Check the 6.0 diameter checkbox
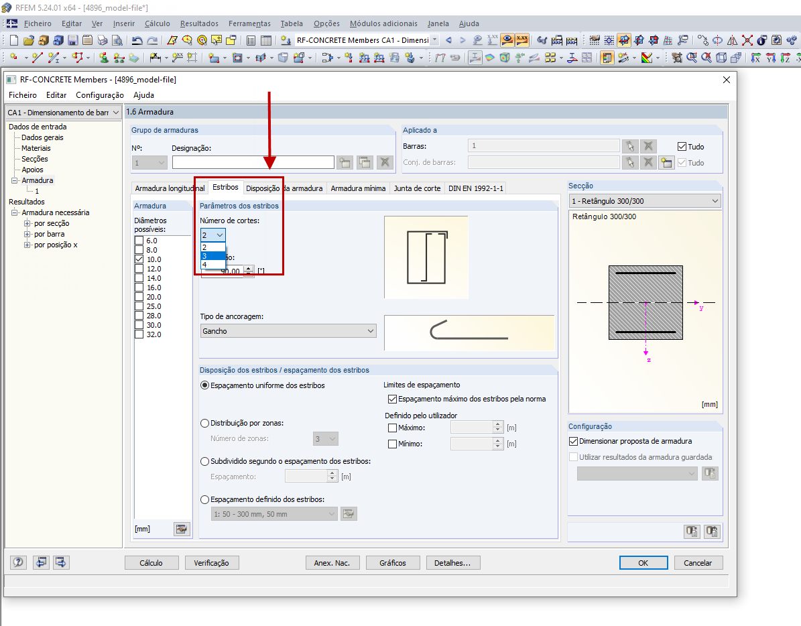801x626 pixels. point(139,241)
